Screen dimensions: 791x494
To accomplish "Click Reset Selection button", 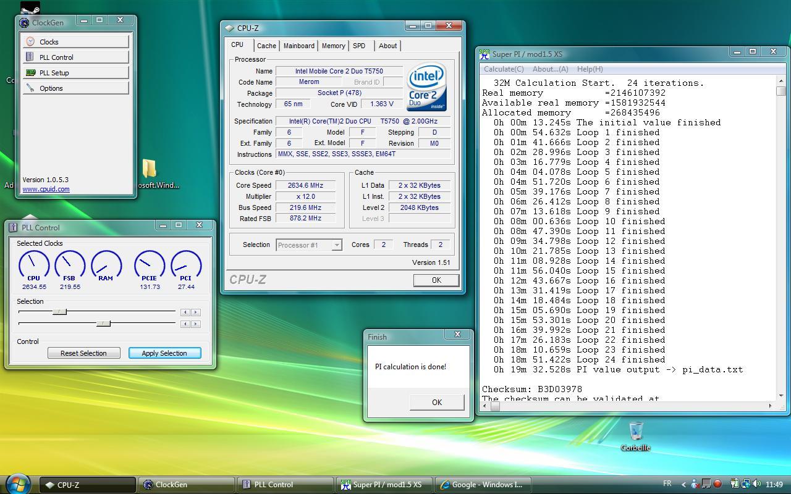I will click(x=83, y=353).
